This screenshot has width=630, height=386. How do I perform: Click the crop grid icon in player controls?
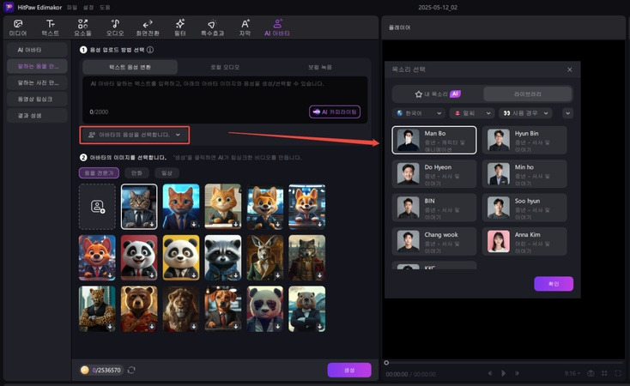click(604, 373)
